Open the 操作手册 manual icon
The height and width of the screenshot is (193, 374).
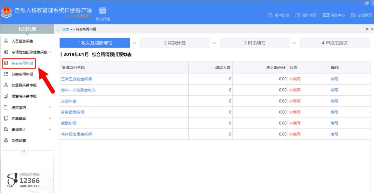[298, 15]
